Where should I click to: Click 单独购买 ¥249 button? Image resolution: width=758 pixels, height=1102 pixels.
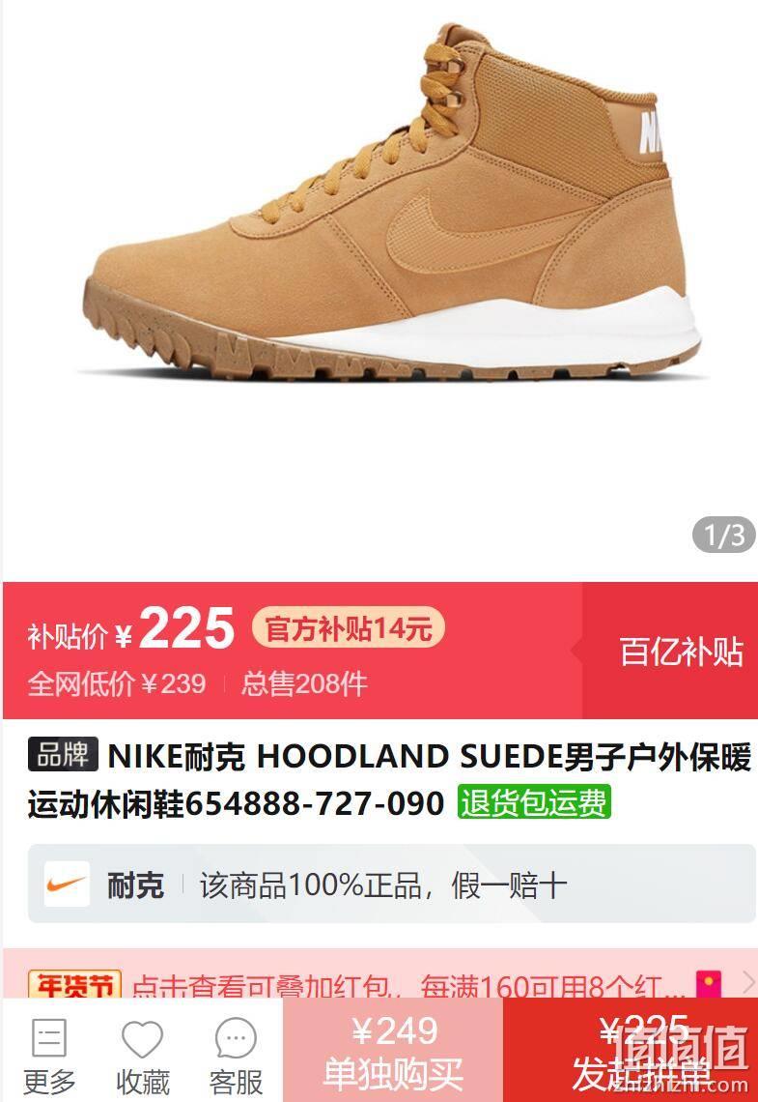[x=393, y=1050]
